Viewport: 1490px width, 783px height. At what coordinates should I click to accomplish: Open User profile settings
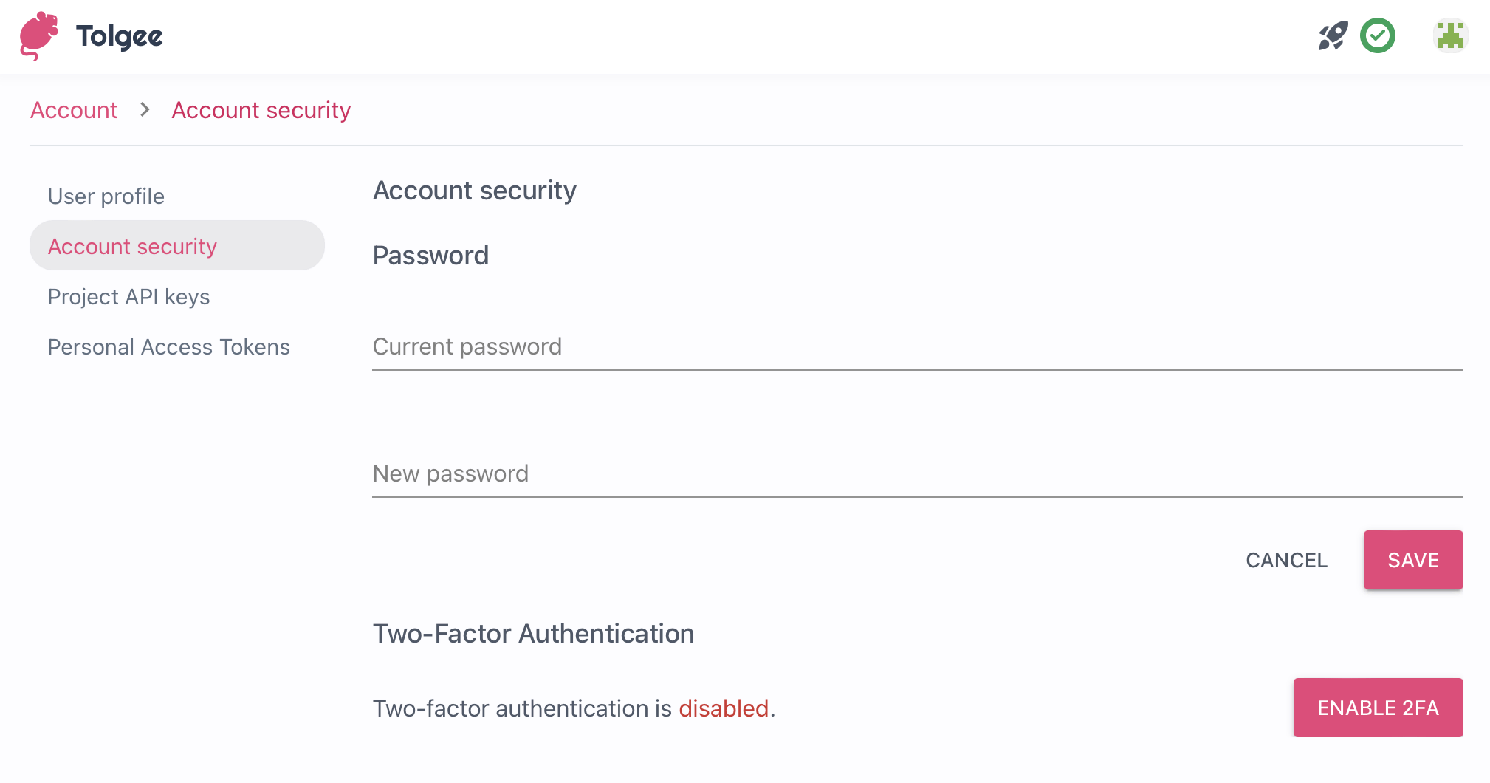pyautogui.click(x=106, y=196)
